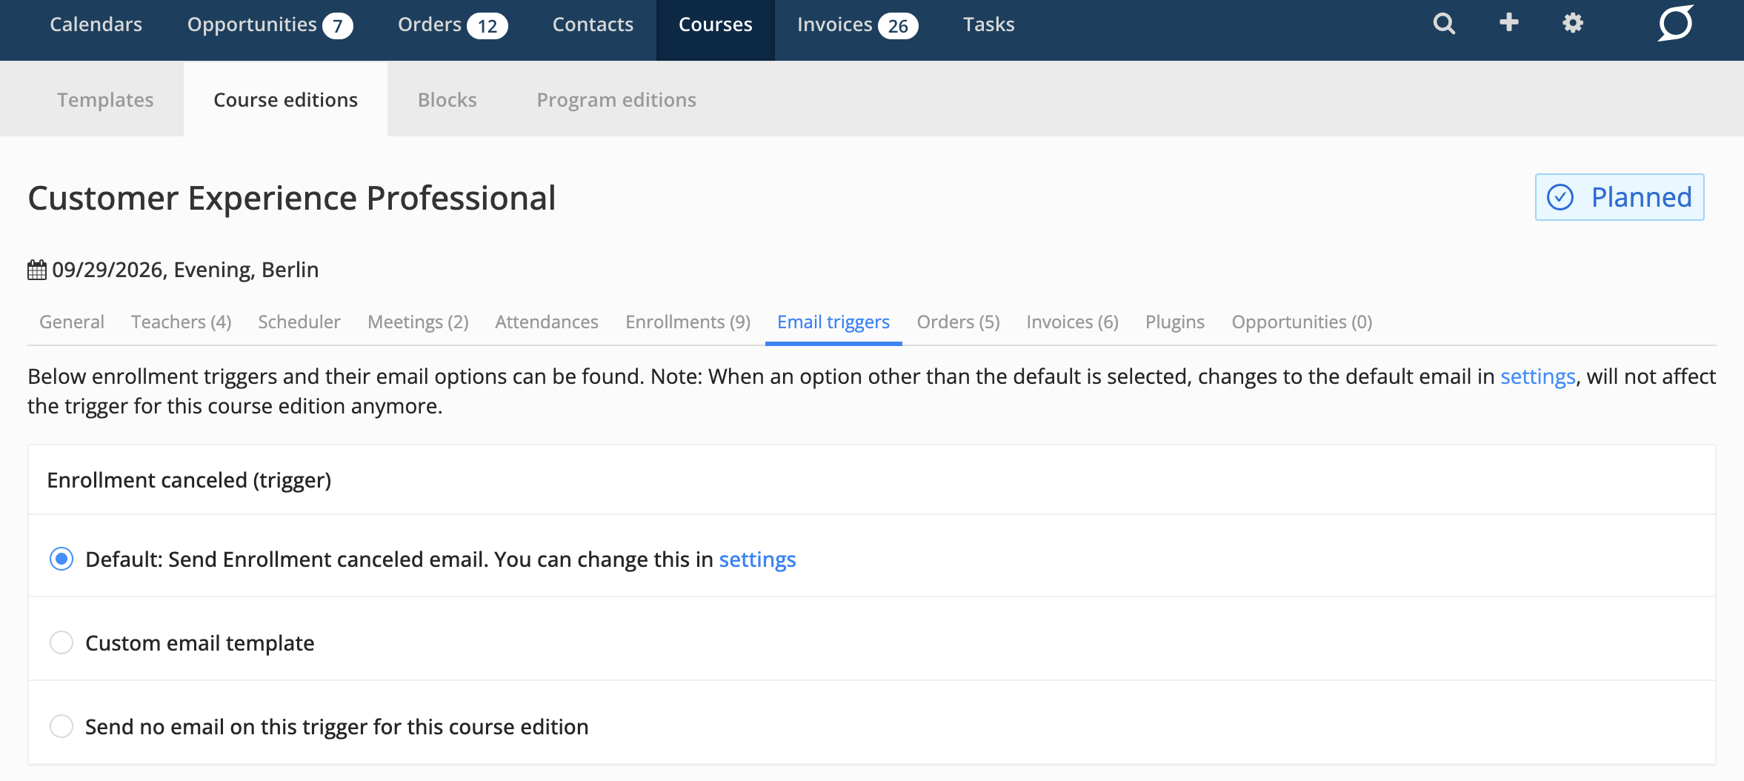The image size is (1744, 781).
Task: Switch to the Plugins tab
Action: pos(1175,322)
